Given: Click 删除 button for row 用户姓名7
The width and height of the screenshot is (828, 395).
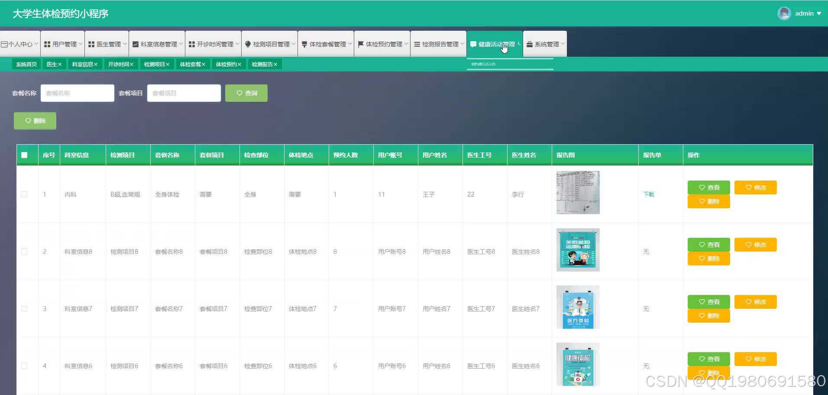Looking at the screenshot, I should point(709,316).
